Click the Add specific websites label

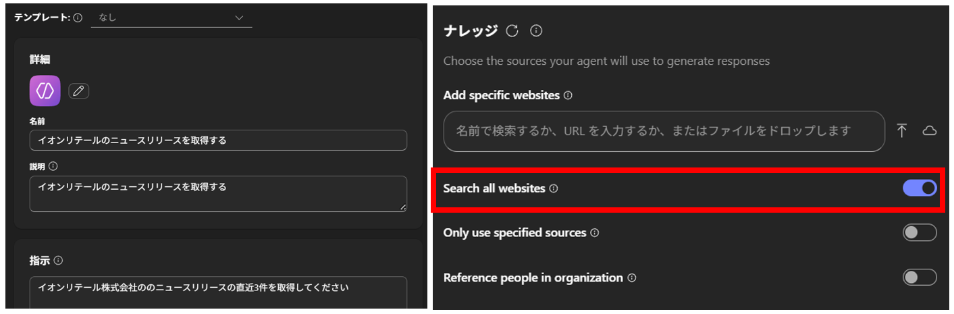coord(502,95)
